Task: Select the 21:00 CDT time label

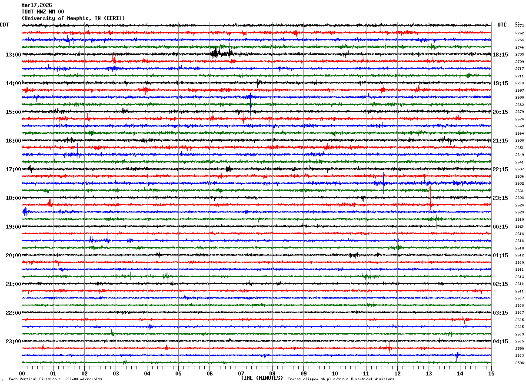Action: tap(13, 284)
